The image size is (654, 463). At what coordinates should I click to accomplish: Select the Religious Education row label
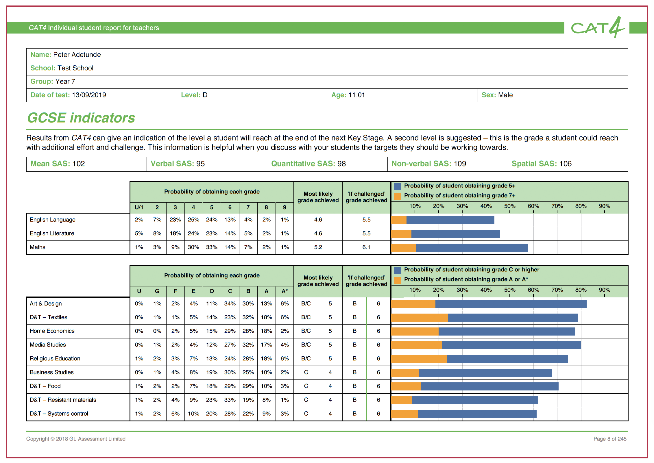[x=55, y=359]
